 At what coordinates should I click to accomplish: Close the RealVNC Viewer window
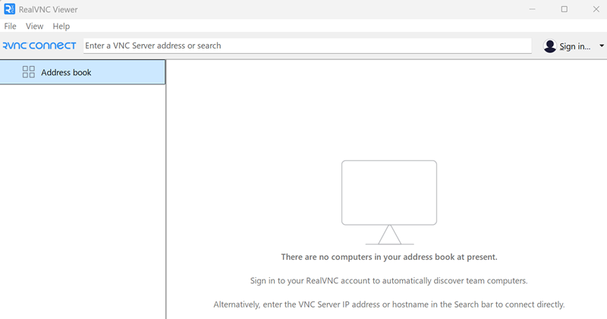[x=596, y=9]
